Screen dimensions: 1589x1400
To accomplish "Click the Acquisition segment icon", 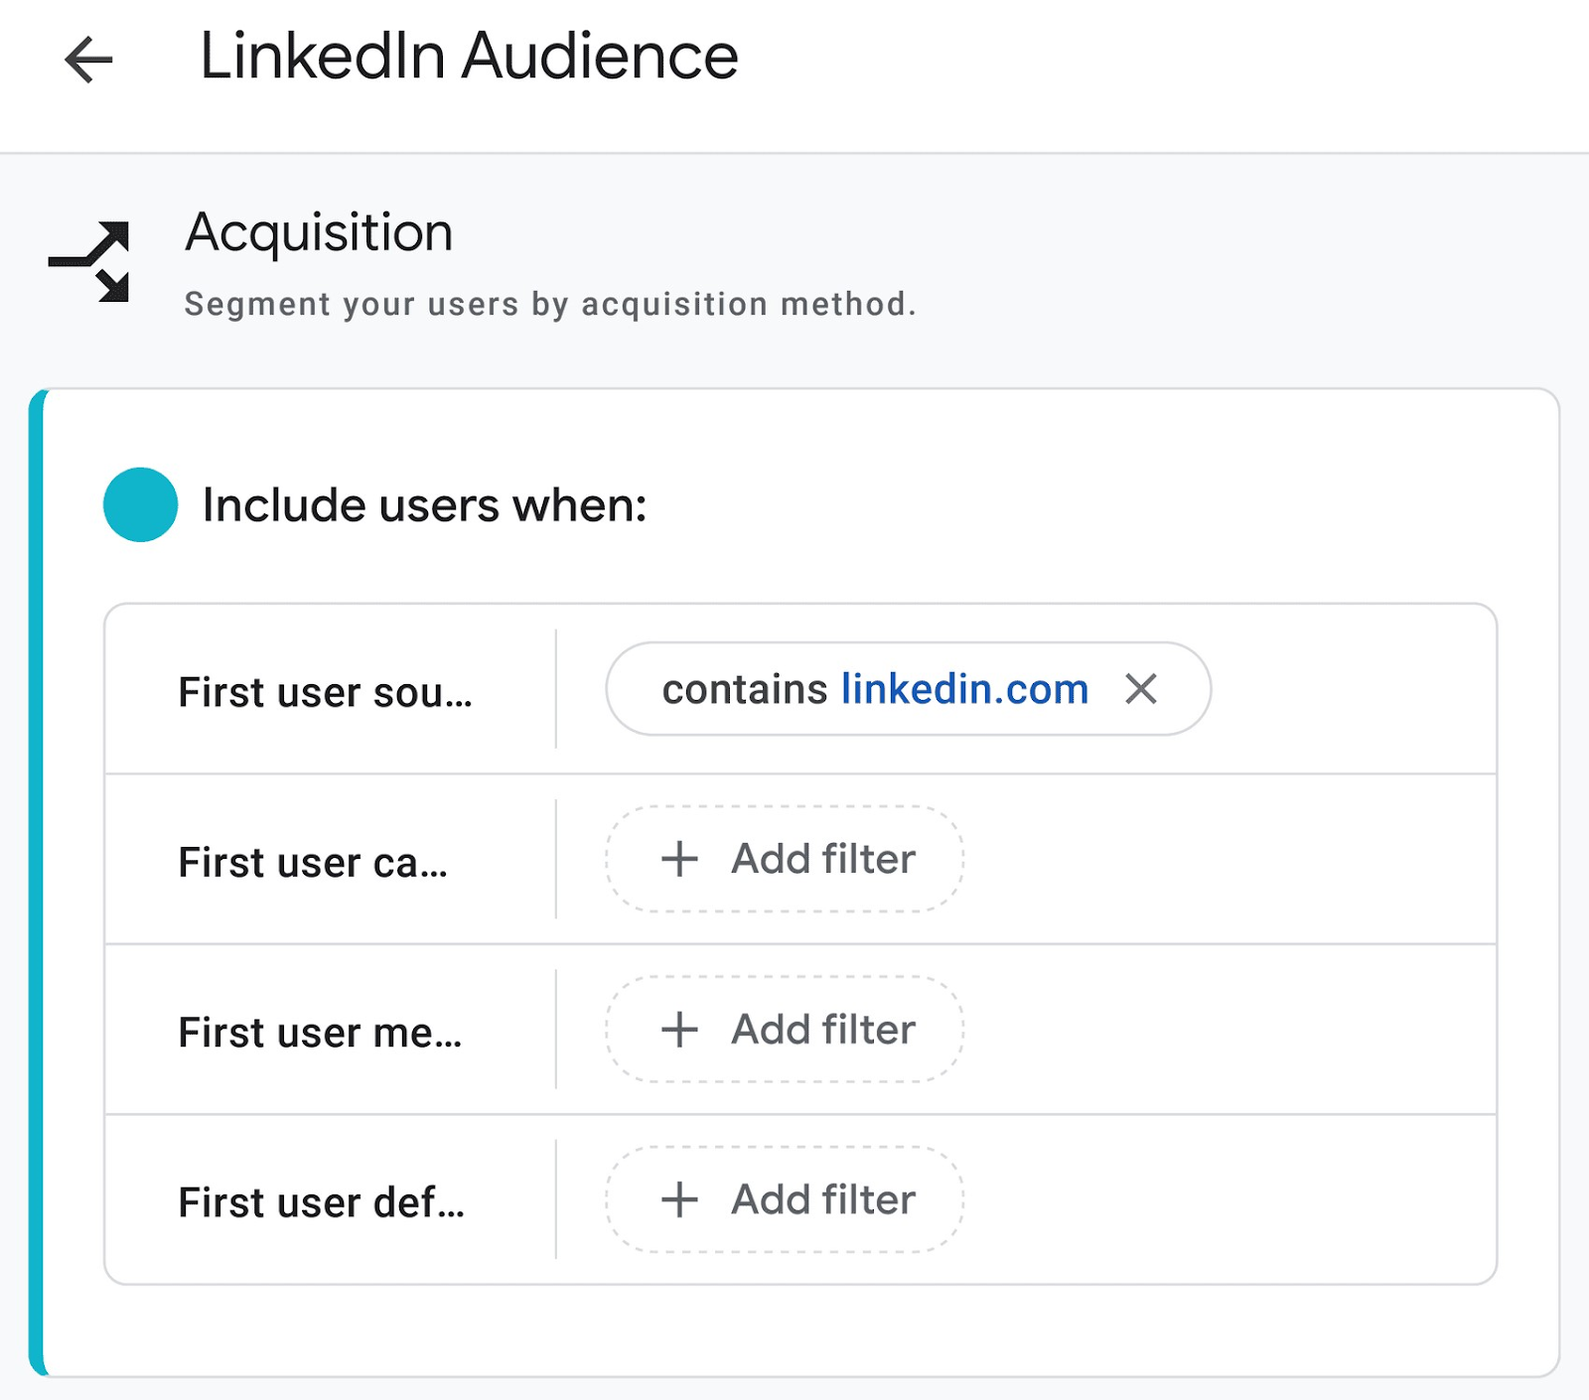I will [87, 260].
